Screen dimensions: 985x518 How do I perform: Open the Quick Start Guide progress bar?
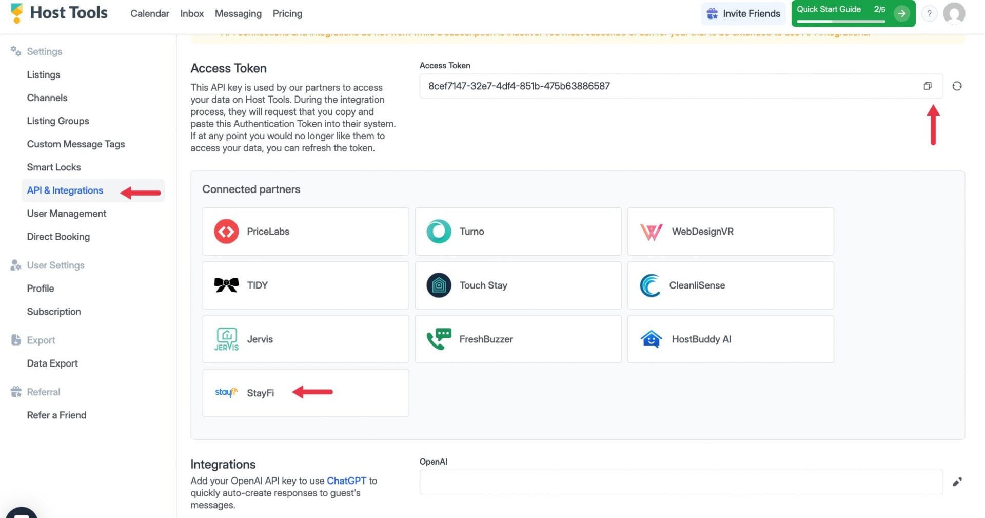click(841, 21)
